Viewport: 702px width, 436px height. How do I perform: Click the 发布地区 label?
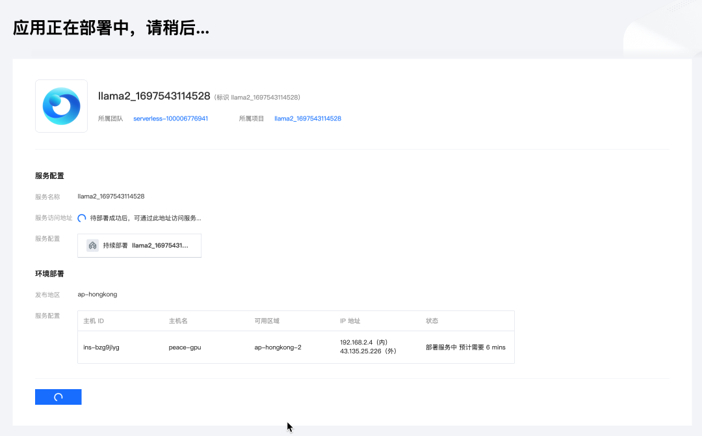click(47, 295)
